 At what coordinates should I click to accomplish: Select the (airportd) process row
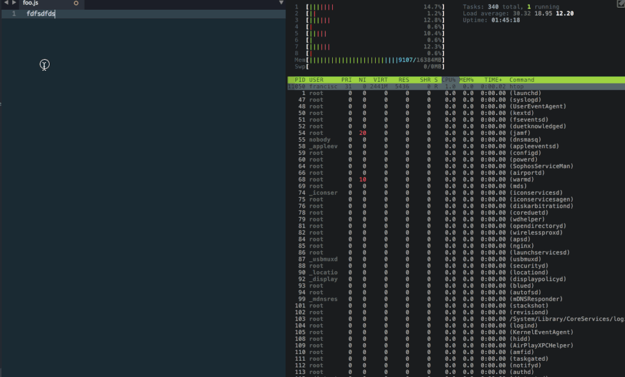[456, 173]
